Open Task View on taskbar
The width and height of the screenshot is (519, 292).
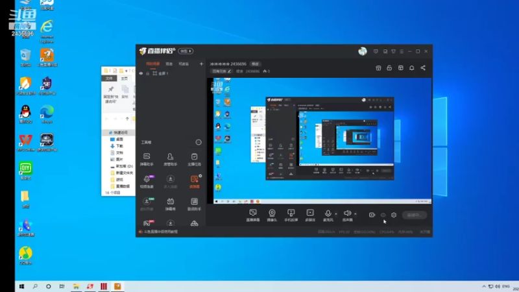coord(62,286)
